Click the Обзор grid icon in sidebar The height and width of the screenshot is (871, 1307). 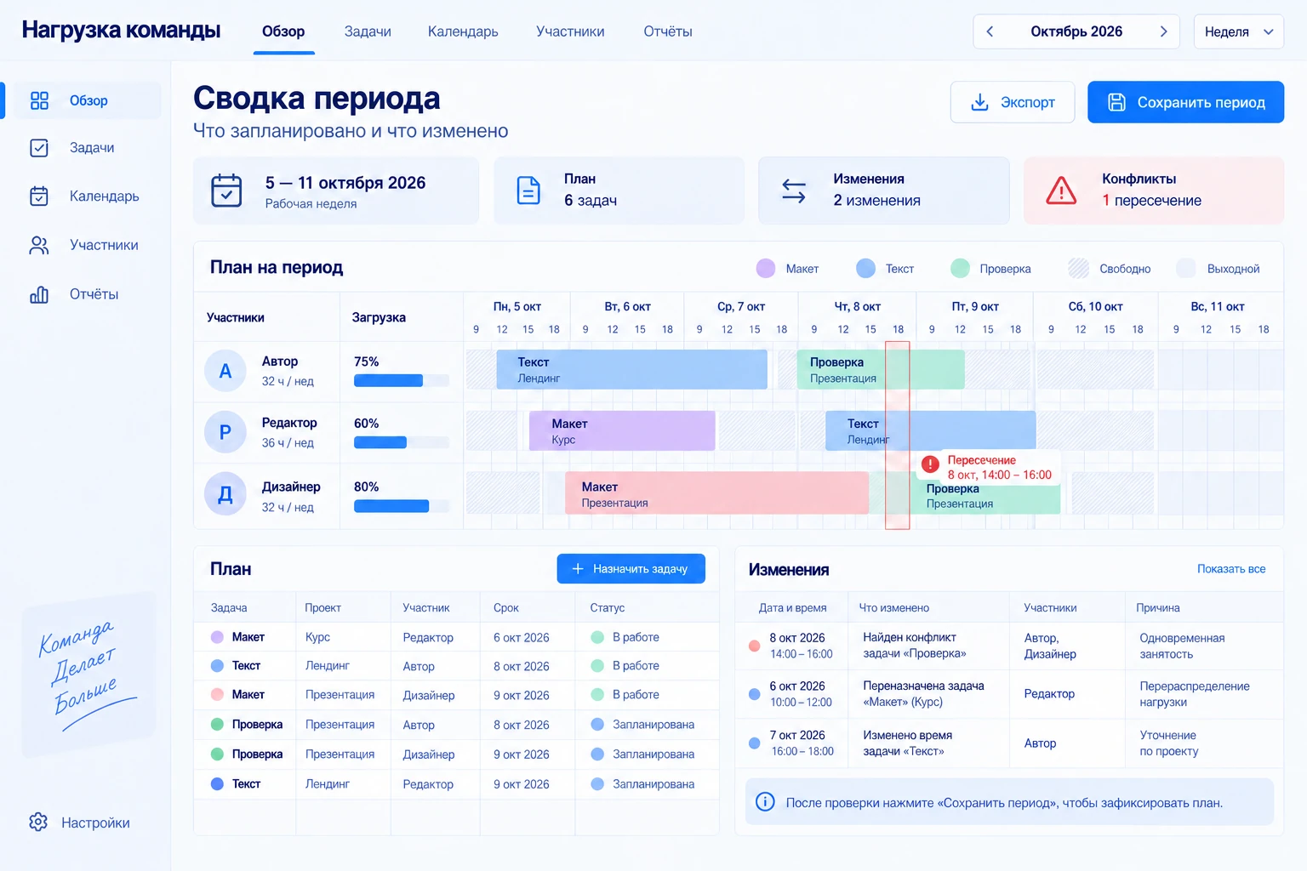point(39,100)
